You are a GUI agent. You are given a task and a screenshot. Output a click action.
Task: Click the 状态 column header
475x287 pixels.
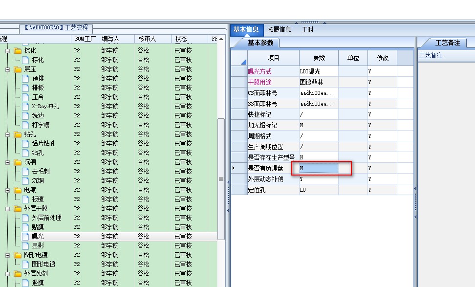coord(190,39)
